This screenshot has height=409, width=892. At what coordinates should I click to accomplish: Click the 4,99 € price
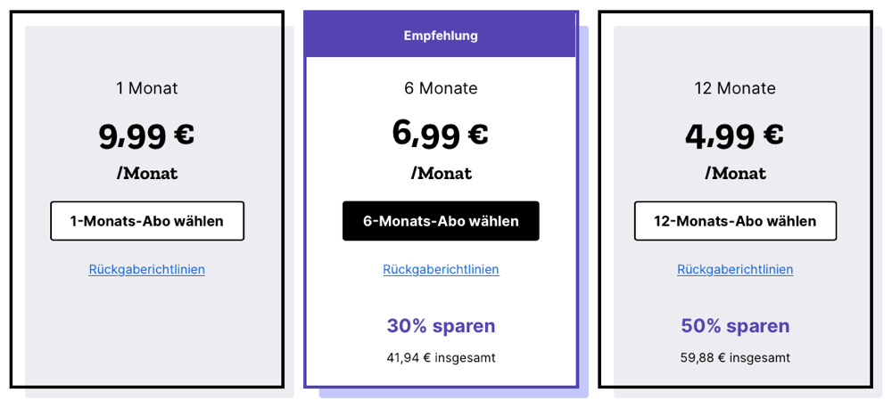point(735,135)
